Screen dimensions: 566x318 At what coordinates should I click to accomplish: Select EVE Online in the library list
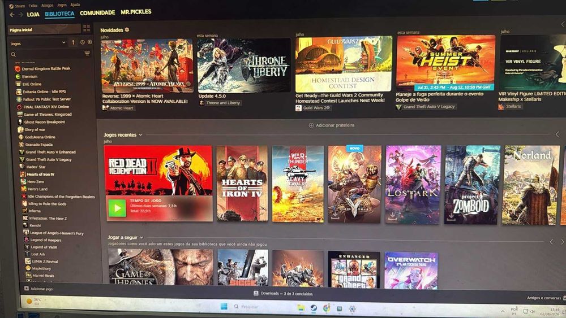tap(32, 84)
